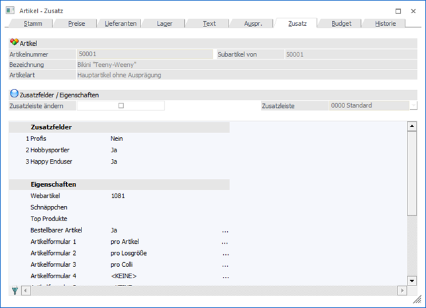Click the blue Zusatzfelder / Eigenschaften globe icon

pyautogui.click(x=14, y=95)
